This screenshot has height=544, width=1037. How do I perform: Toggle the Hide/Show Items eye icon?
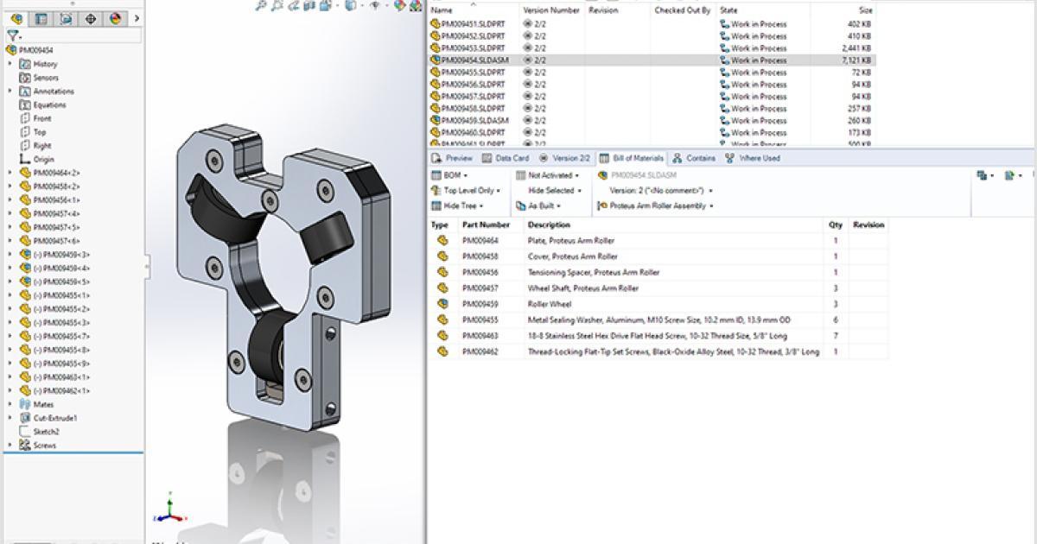pos(374,5)
